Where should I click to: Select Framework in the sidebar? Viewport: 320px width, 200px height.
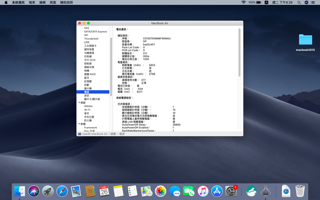[91, 128]
